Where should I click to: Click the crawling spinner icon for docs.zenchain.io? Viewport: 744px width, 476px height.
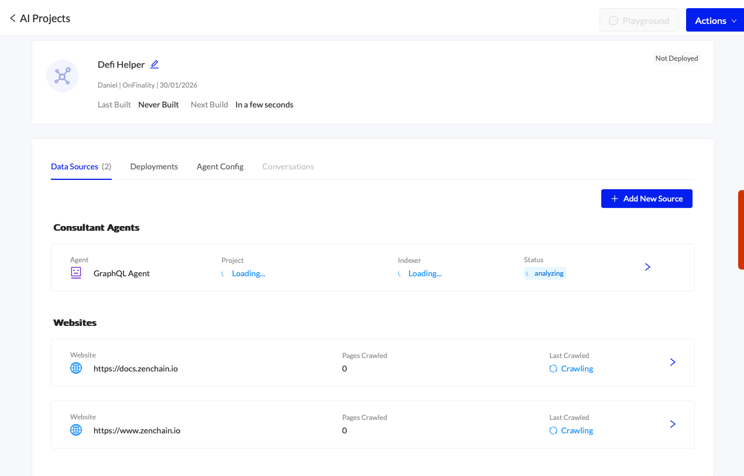pos(553,369)
